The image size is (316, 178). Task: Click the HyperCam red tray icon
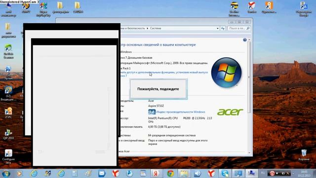[x=272, y=173]
